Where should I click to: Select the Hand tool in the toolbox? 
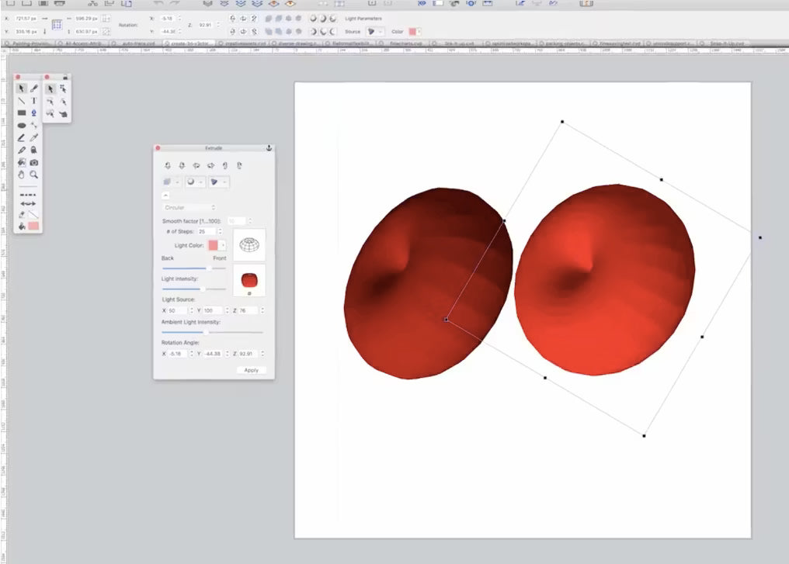22,173
